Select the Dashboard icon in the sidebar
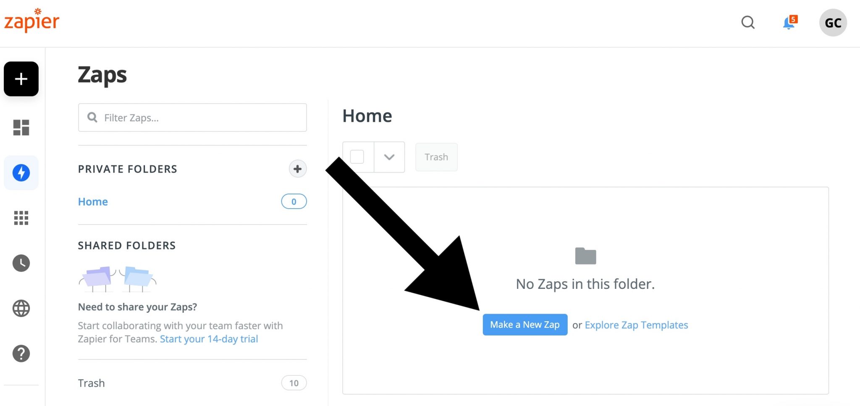The width and height of the screenshot is (860, 406). click(21, 128)
